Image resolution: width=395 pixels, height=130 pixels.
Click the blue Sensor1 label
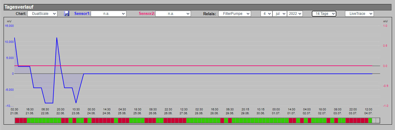82,14
